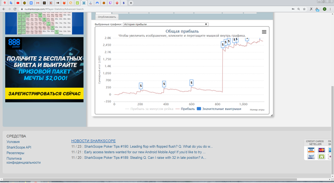Click the Neteller green N logo
This screenshot has height=183, width=334.
322,156
